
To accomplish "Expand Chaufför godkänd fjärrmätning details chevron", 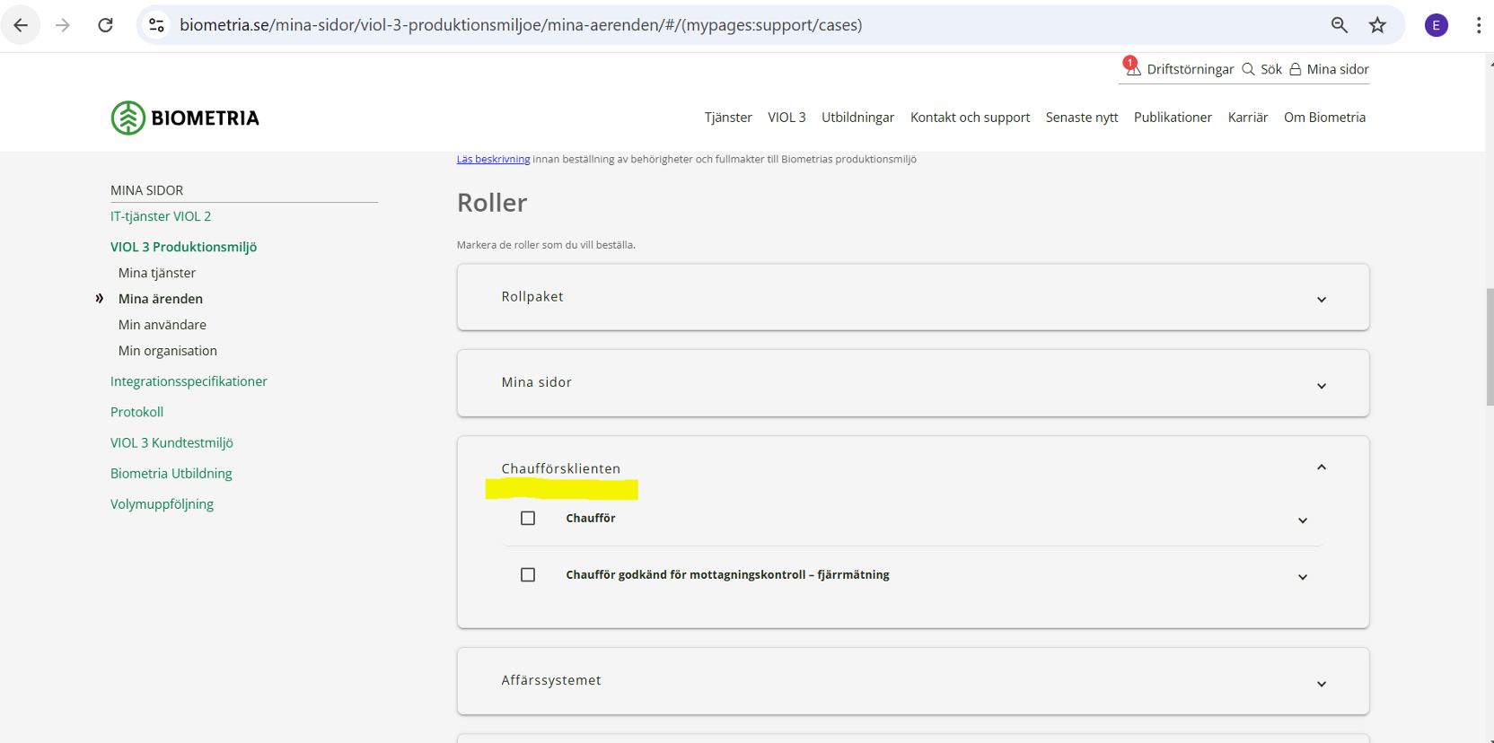I will pyautogui.click(x=1303, y=577).
